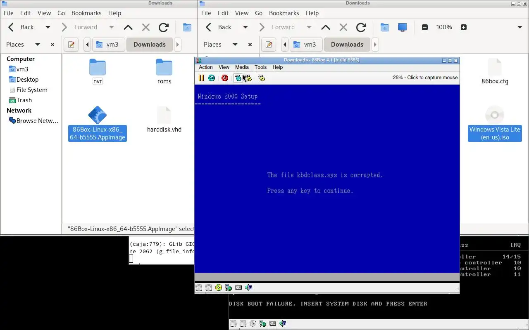Click the sound speaker icon in front 86Box status bar
The image size is (529, 330).
coord(248,288)
